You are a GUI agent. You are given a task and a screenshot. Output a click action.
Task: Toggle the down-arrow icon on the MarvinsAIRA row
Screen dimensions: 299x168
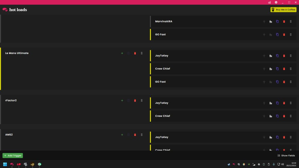(264, 22)
